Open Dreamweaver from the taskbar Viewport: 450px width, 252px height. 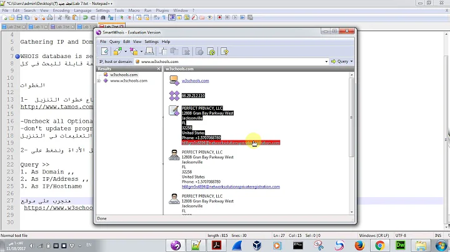401,245
